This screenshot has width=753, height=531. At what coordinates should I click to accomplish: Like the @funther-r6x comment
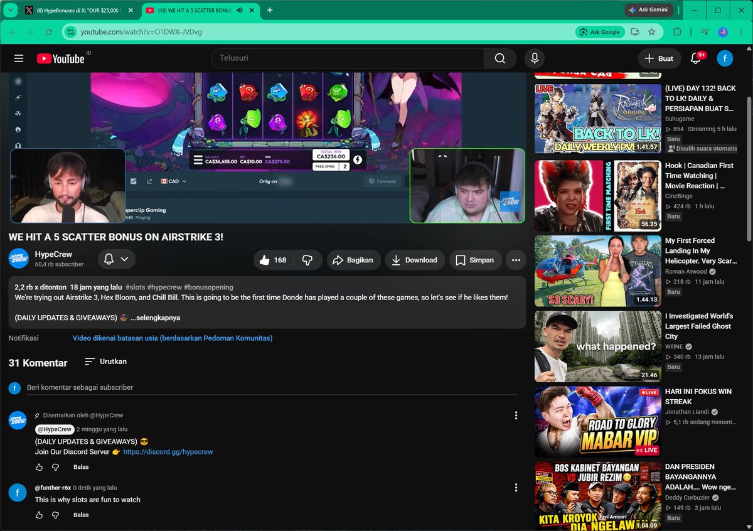tap(40, 515)
